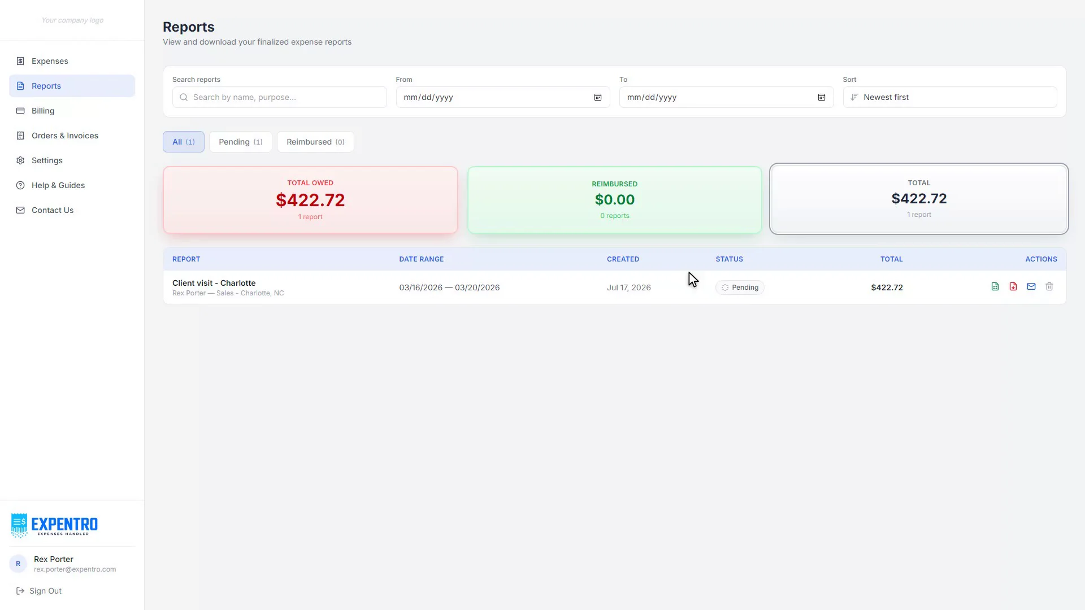Viewport: 1085px width, 610px height.
Task: Click the To date field
Action: (726, 97)
